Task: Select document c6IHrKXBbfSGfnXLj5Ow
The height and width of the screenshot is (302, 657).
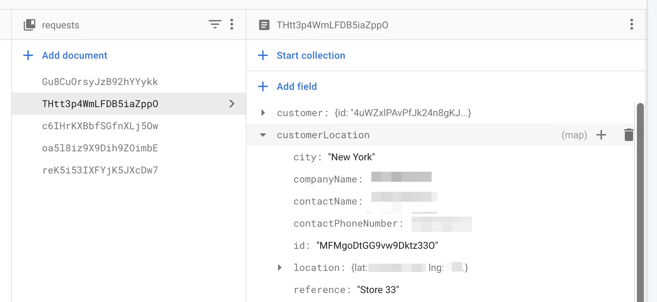Action: click(100, 126)
